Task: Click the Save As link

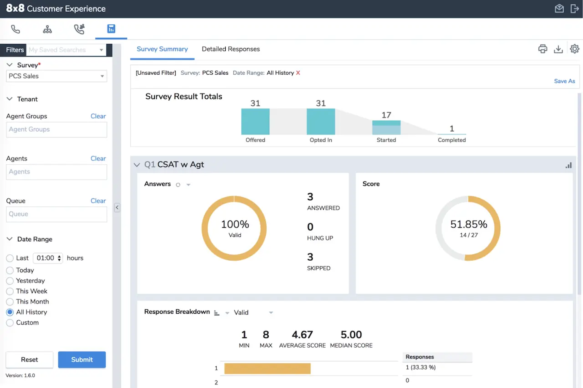Action: coord(564,81)
